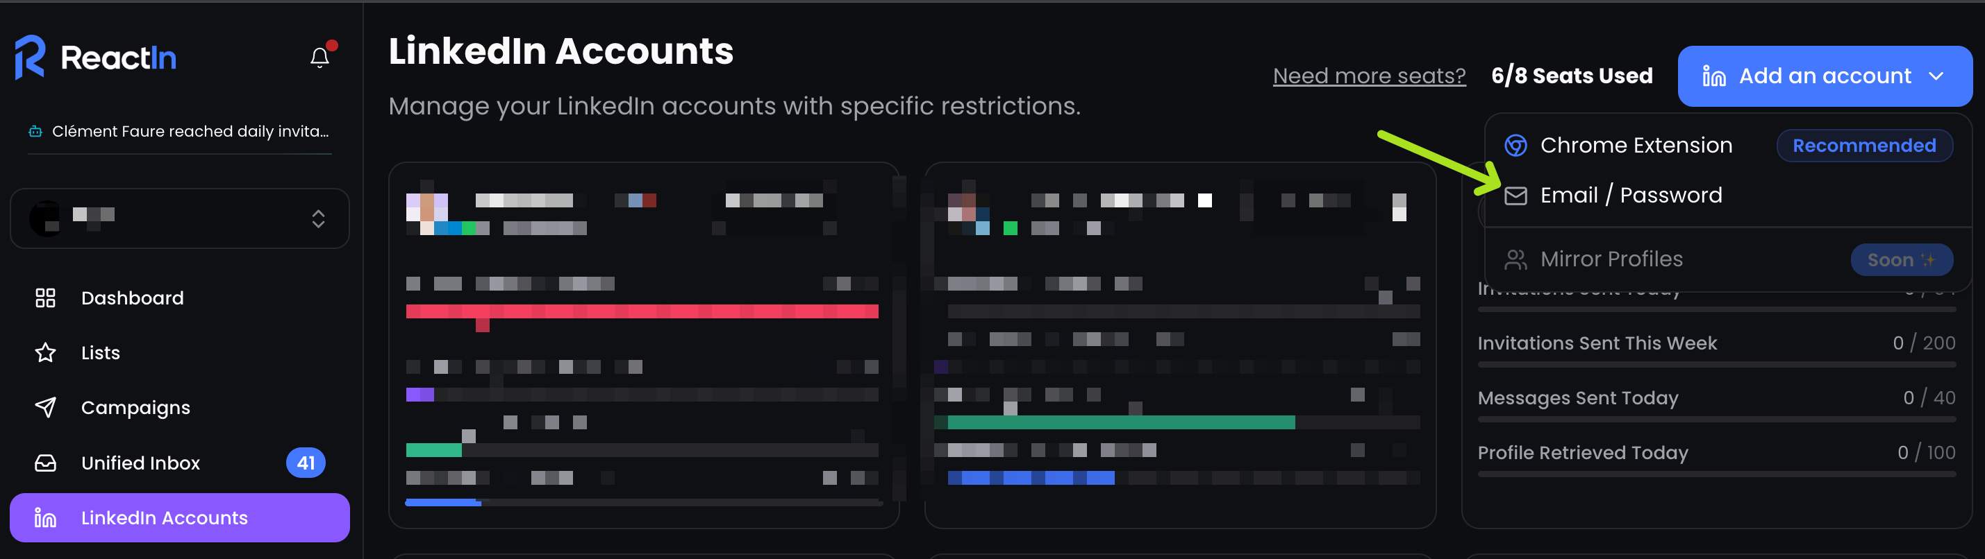Open the Unified Inbox 41 unread badge
This screenshot has height=559, width=1985.
(306, 463)
